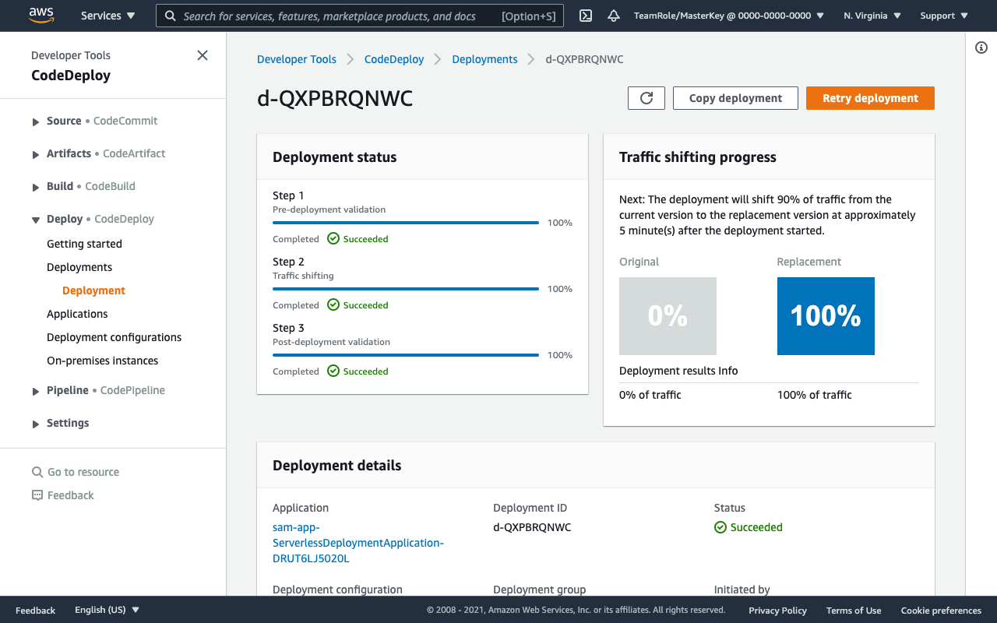Viewport: 997px width, 623px height.
Task: Click Step 2 Succeeded check icon
Action: click(x=333, y=305)
